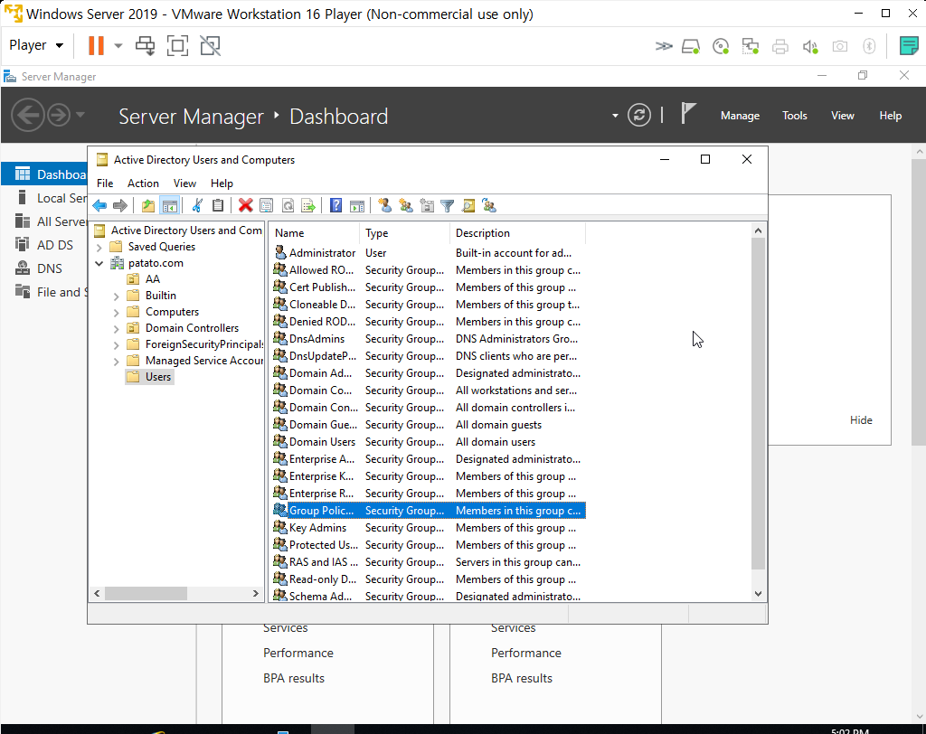Screen dimensions: 926x734
Task: Click the notifications flag in Server Manager
Action: coord(687,113)
